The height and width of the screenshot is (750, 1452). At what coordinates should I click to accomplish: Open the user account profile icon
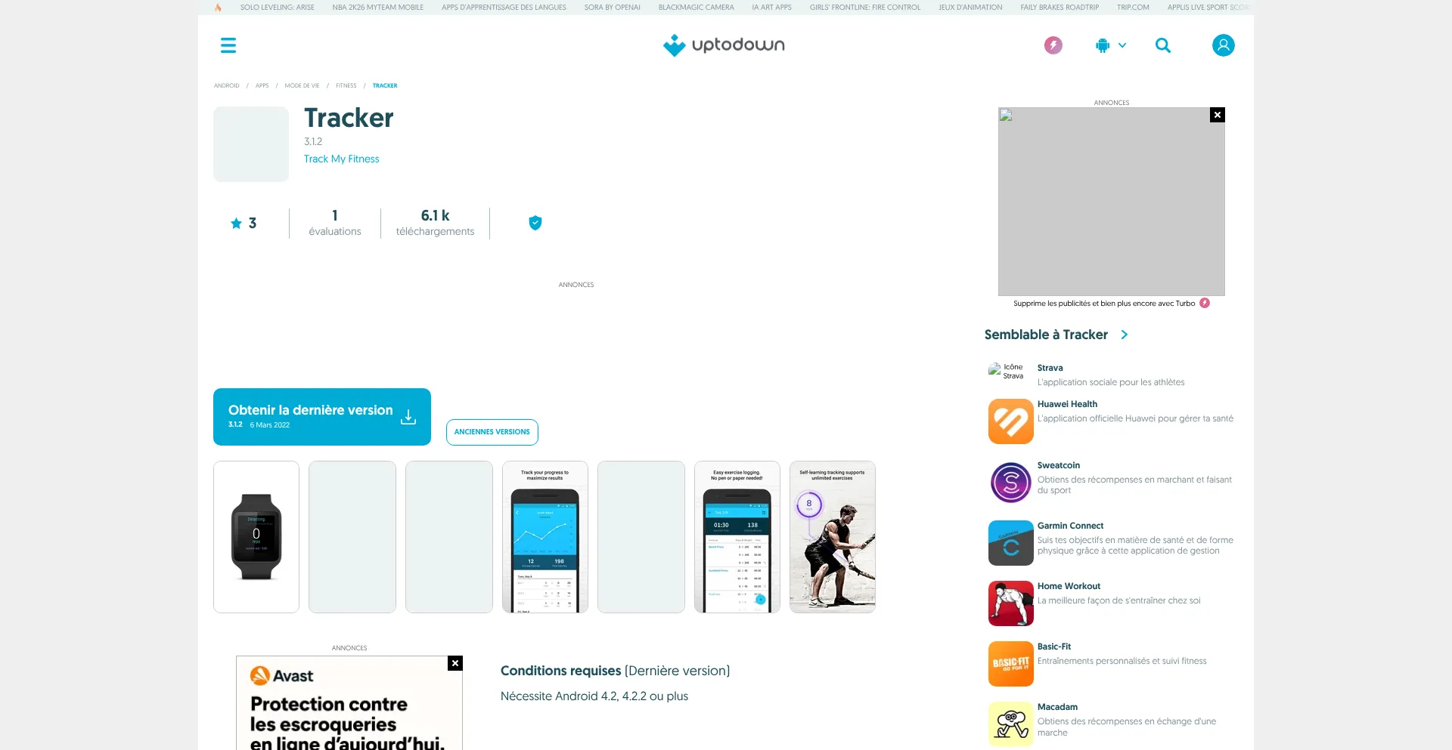click(1223, 45)
